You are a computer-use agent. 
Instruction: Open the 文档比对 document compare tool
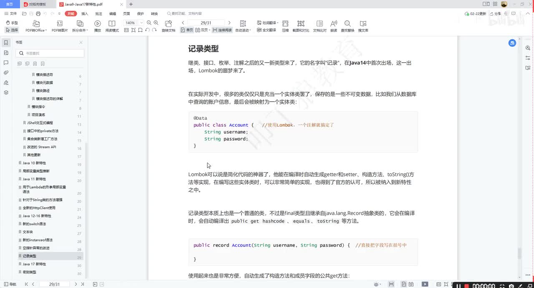click(x=320, y=26)
